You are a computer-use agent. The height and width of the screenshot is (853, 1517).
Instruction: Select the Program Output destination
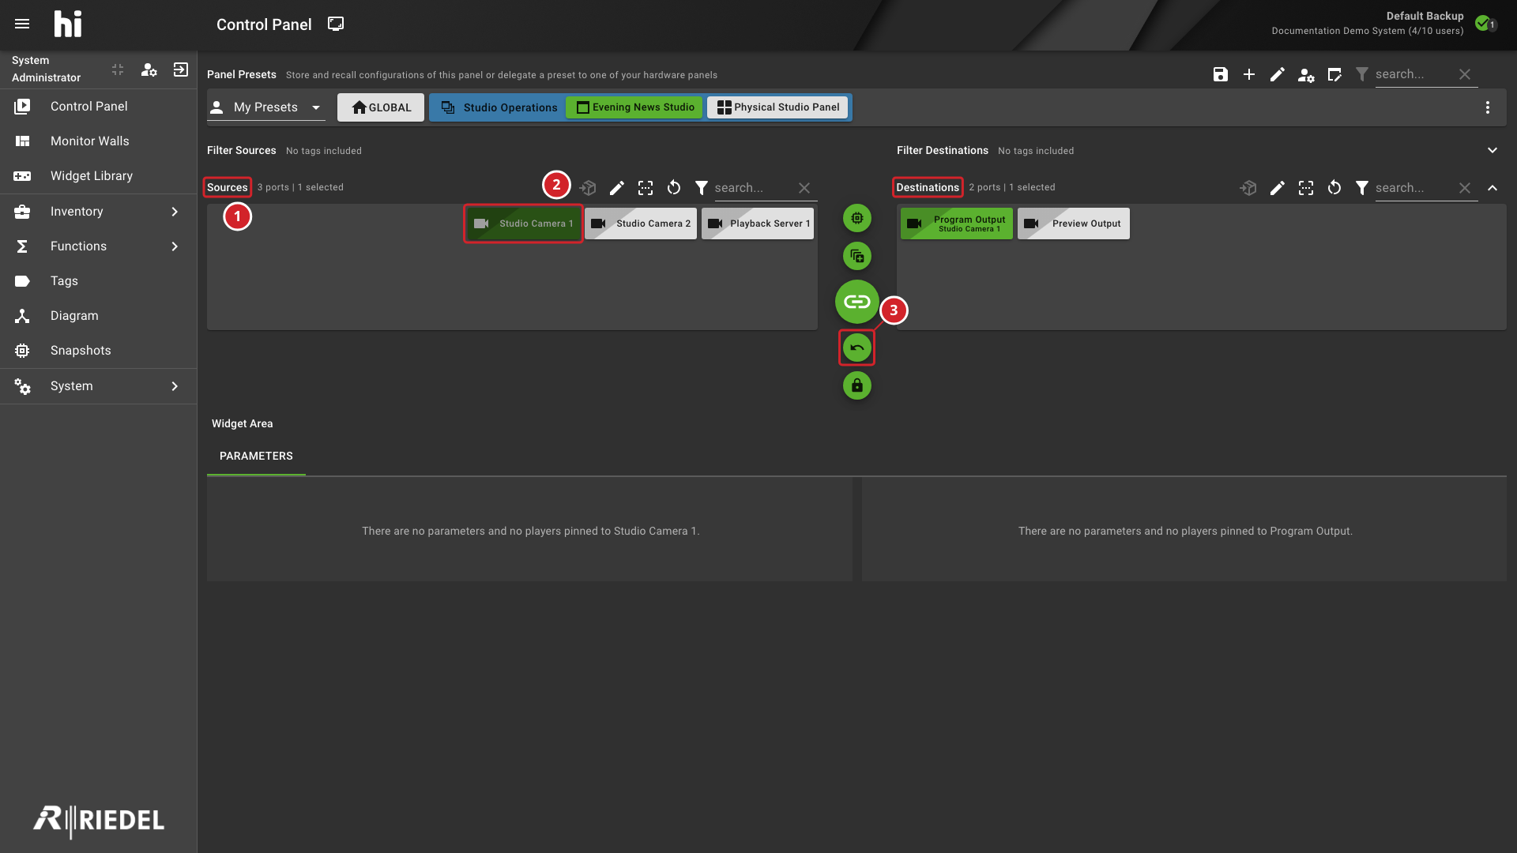pyautogui.click(x=957, y=224)
